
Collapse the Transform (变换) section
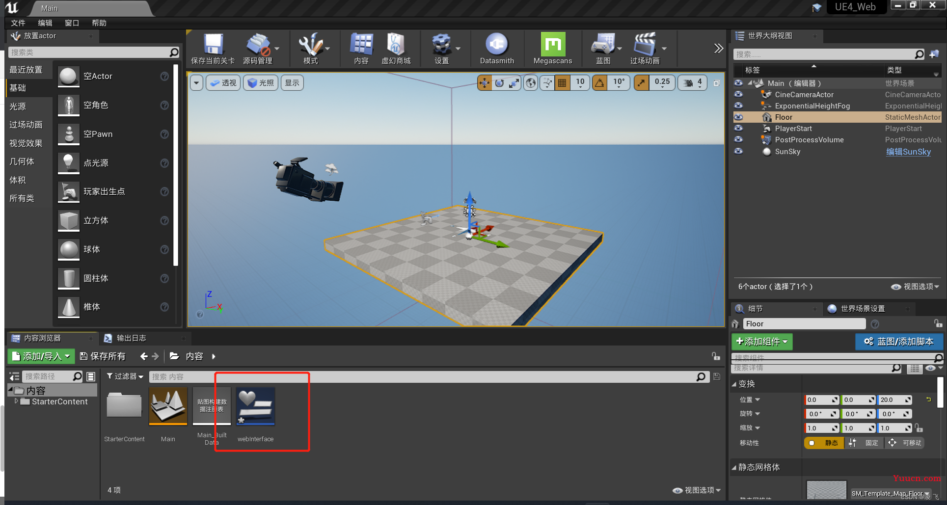734,384
